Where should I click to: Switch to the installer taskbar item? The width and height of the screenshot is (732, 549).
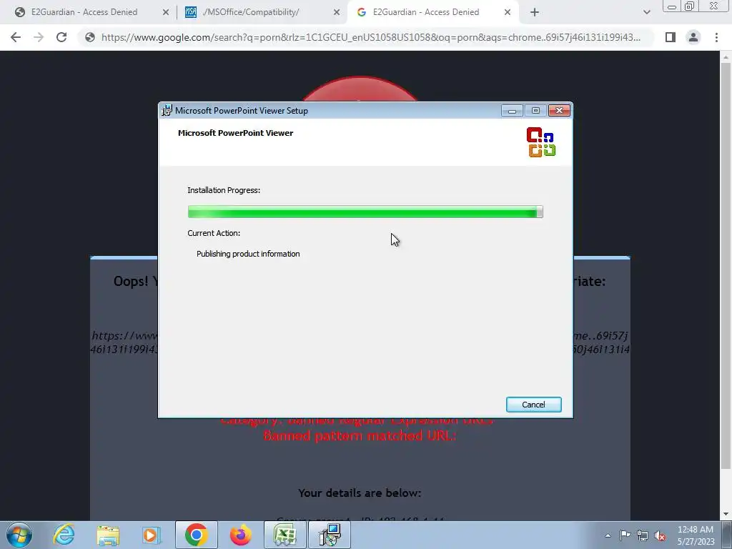coord(330,535)
